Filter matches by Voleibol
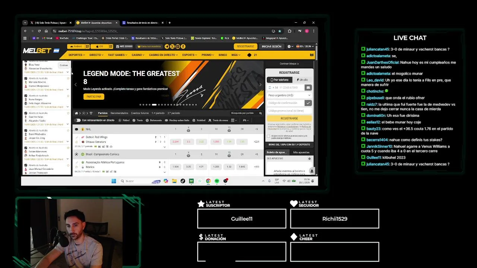The width and height of the screenshot is (477, 268). 199,120
